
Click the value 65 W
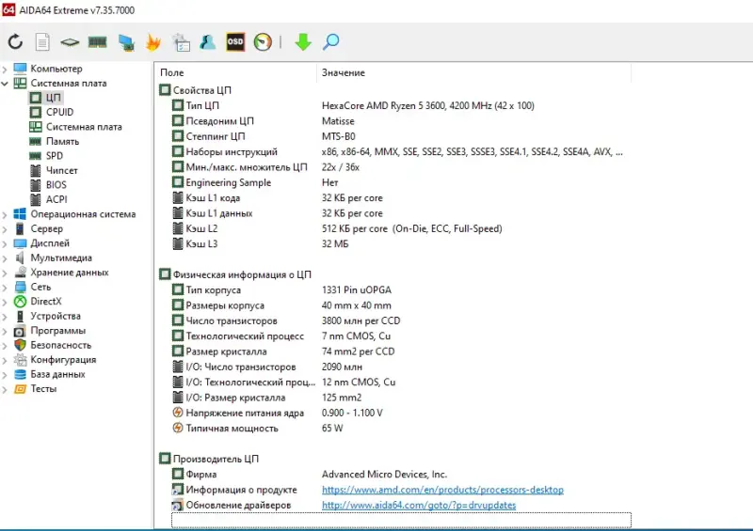[x=332, y=428]
